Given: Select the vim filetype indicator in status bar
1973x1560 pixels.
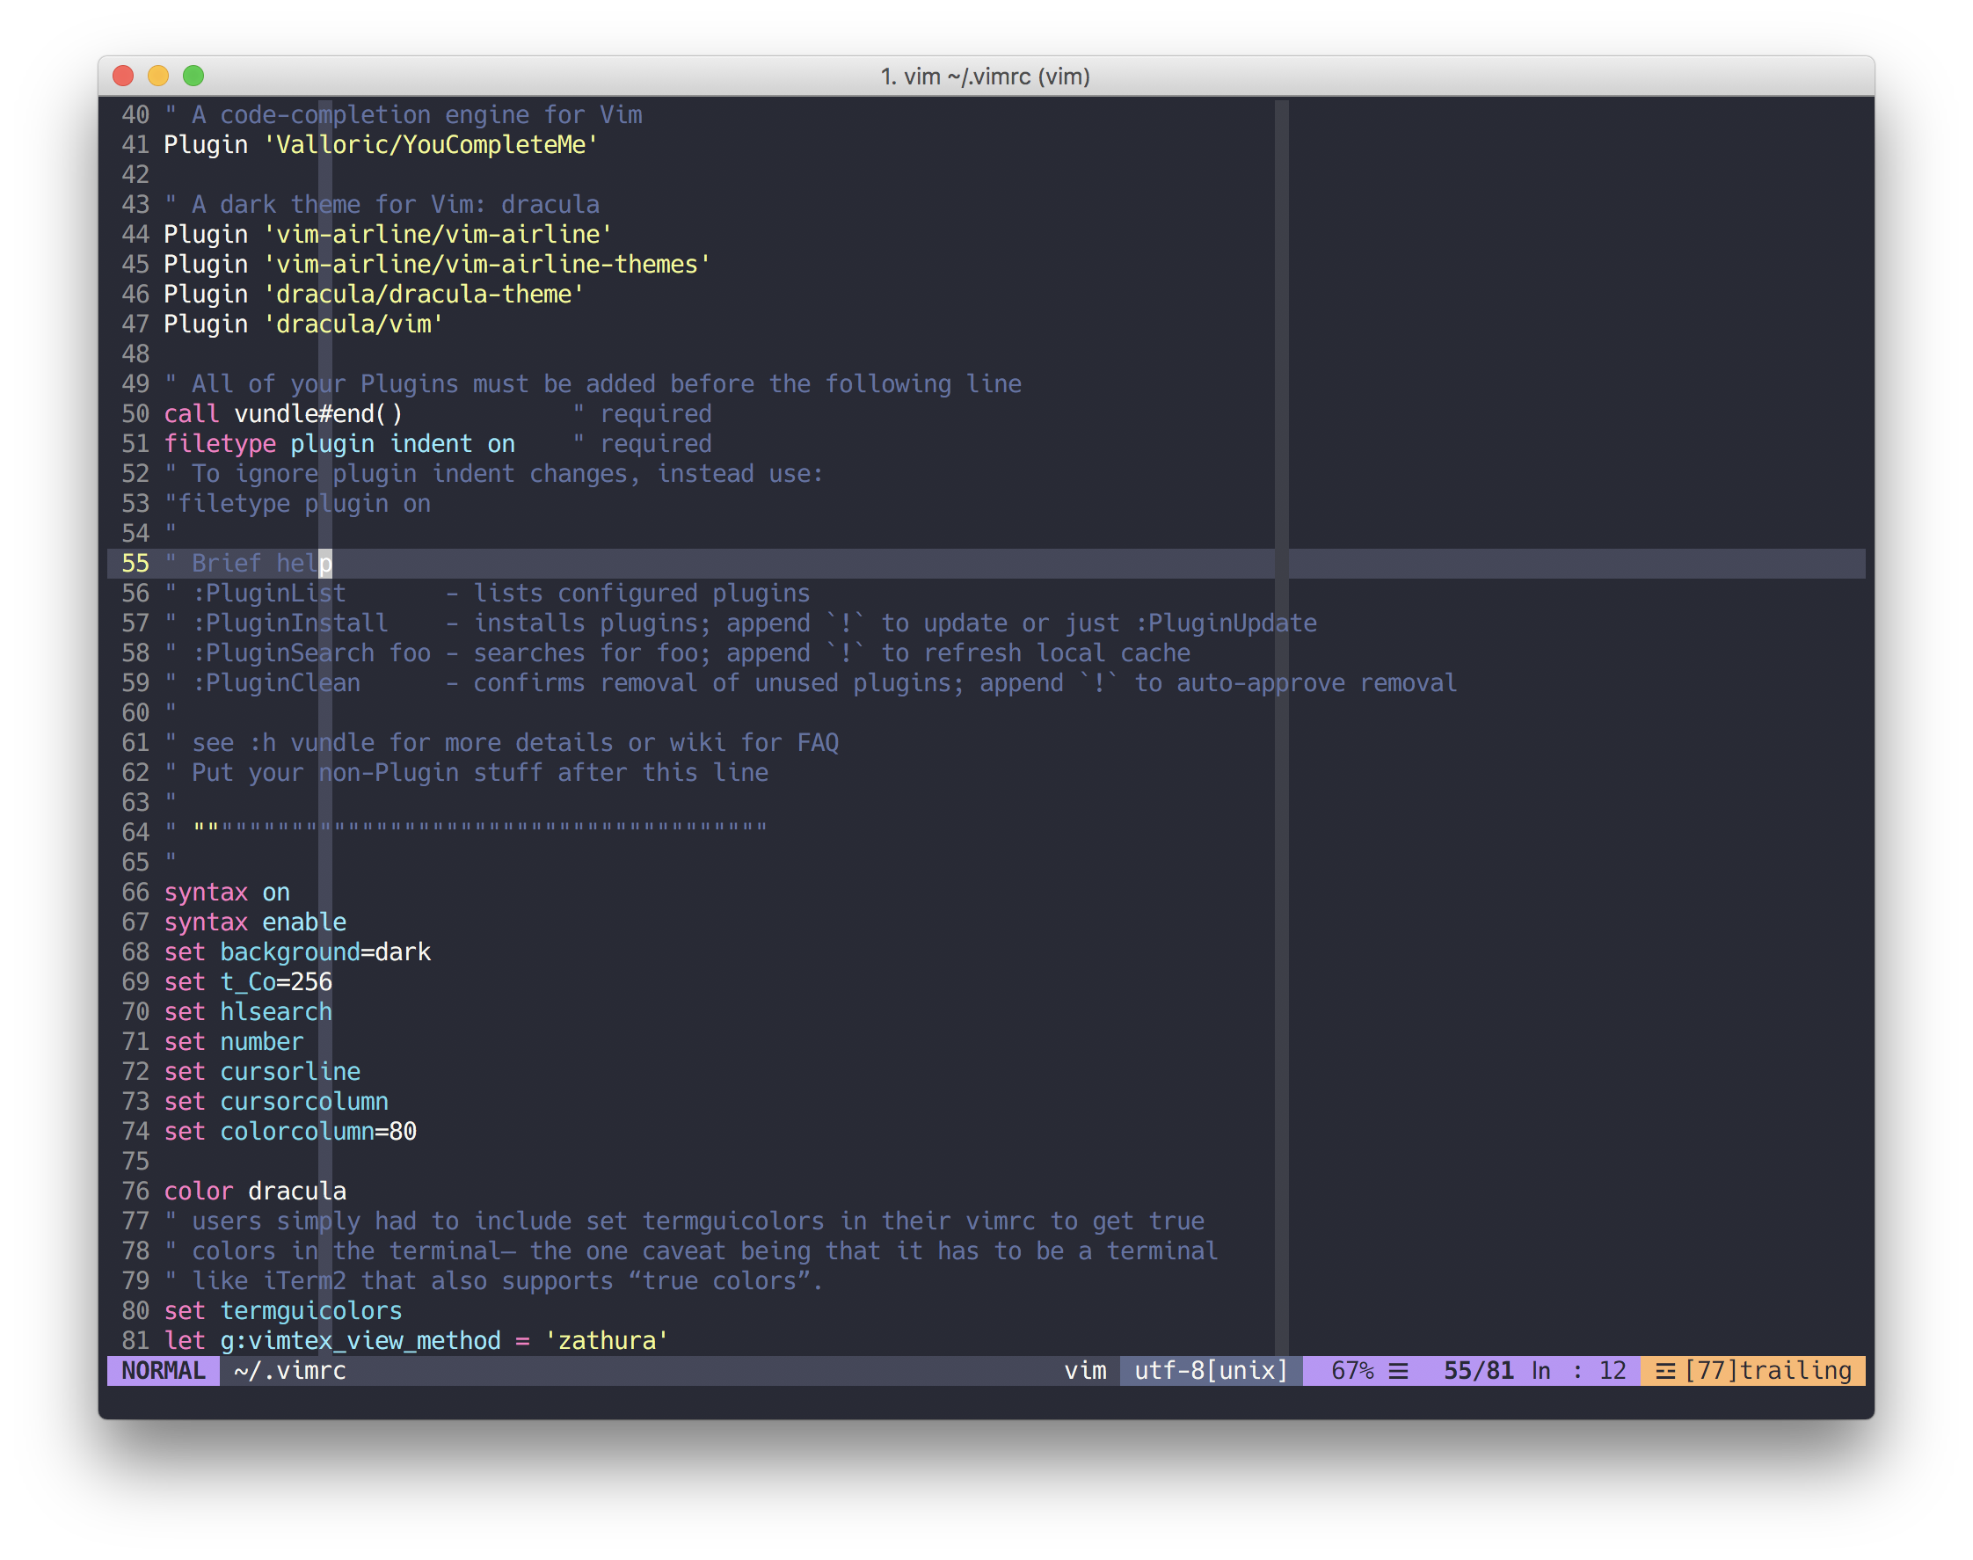Looking at the screenshot, I should coord(1086,1370).
